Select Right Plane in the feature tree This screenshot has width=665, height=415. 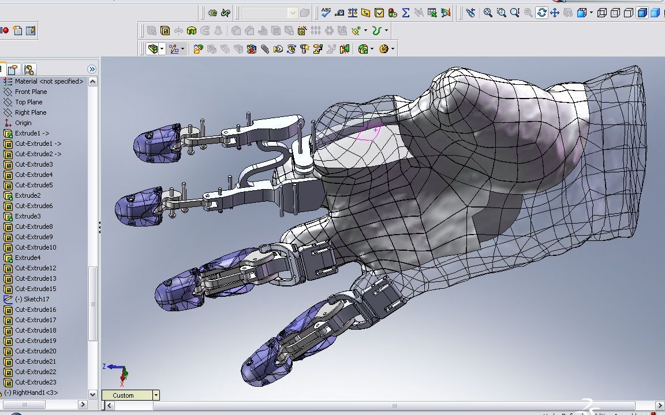[x=31, y=112]
